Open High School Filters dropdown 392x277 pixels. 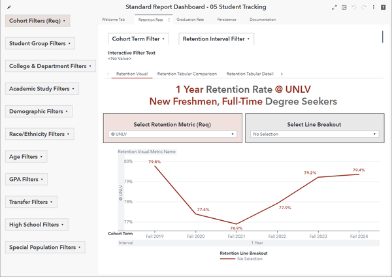pos(37,225)
